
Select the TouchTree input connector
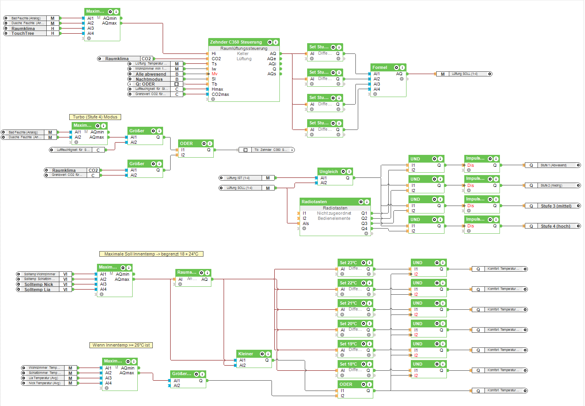coord(31,33)
